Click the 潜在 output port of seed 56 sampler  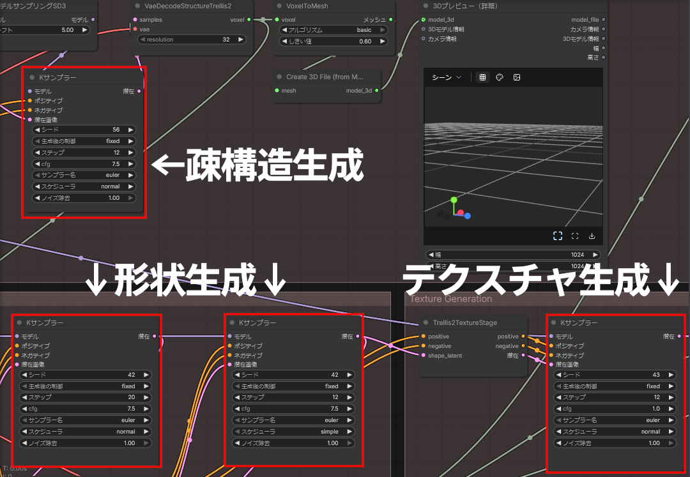pos(139,91)
